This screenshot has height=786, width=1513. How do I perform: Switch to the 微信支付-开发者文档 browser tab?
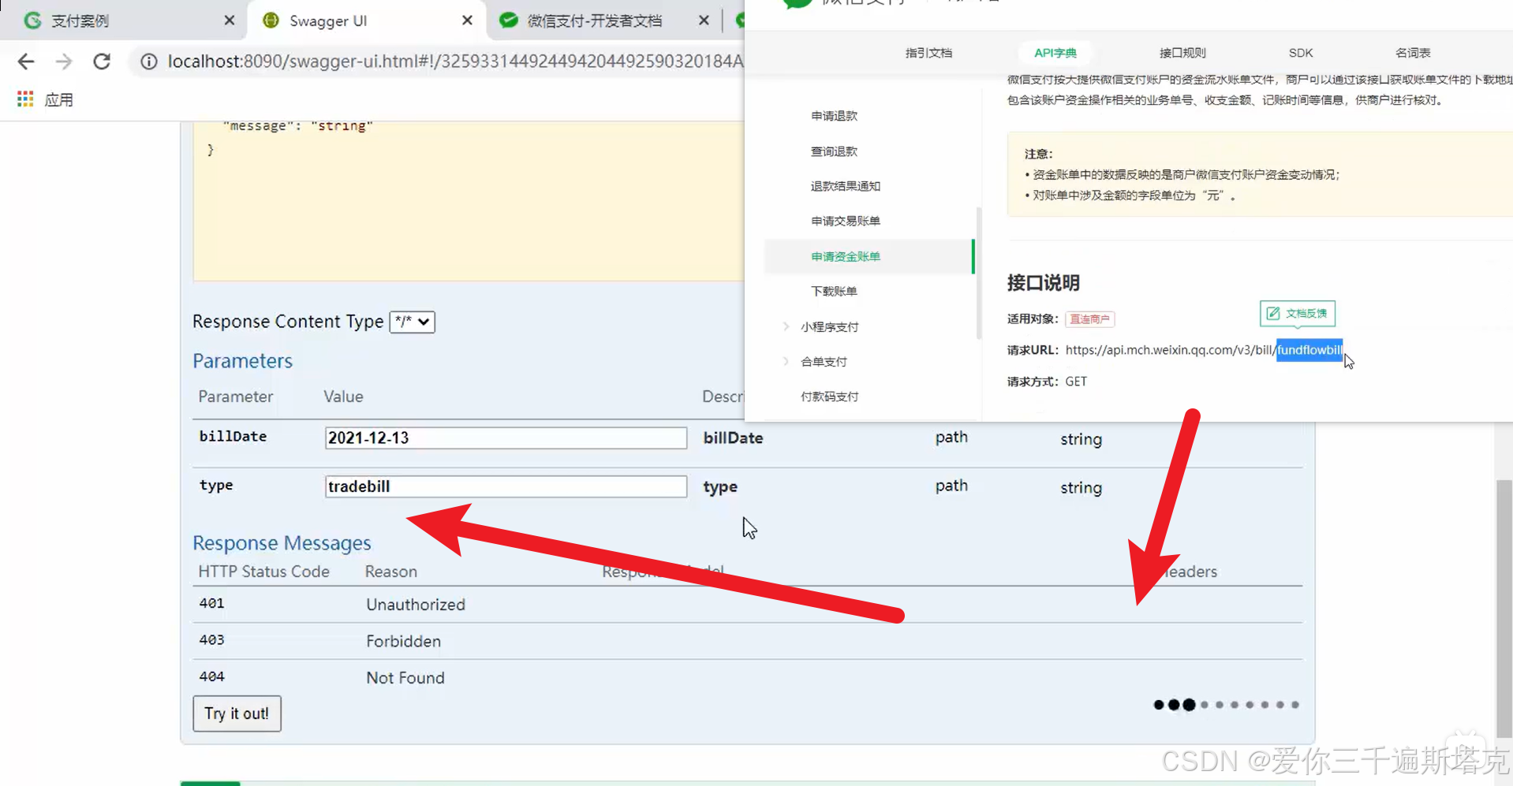pos(604,20)
